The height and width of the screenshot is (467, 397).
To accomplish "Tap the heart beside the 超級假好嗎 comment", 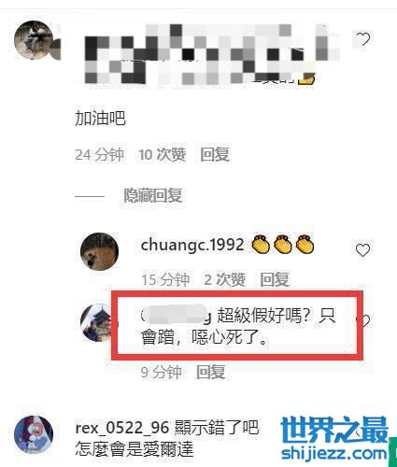I will click(366, 320).
